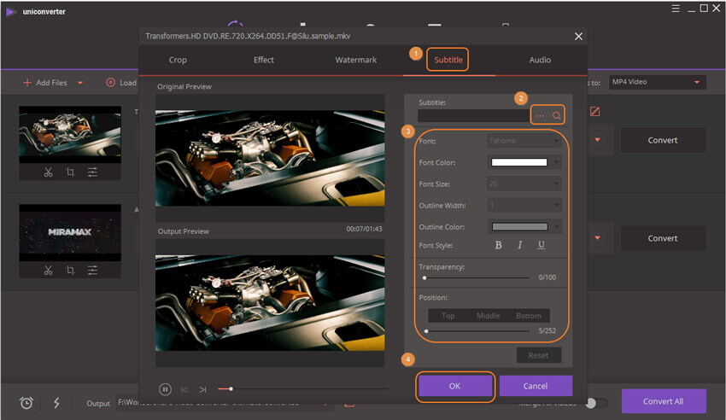Pick the gray Outline Color swatch
The image size is (726, 420).
click(519, 227)
